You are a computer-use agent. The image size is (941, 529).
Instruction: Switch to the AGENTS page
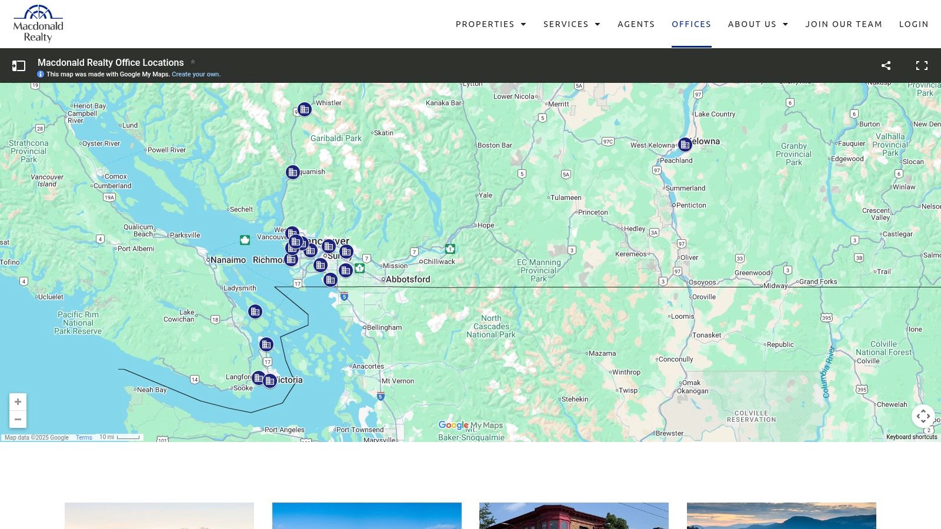pos(636,24)
